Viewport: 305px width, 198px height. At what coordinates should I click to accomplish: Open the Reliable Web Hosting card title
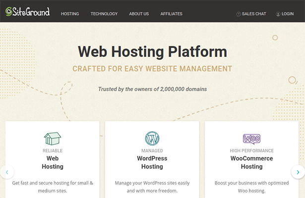53,162
